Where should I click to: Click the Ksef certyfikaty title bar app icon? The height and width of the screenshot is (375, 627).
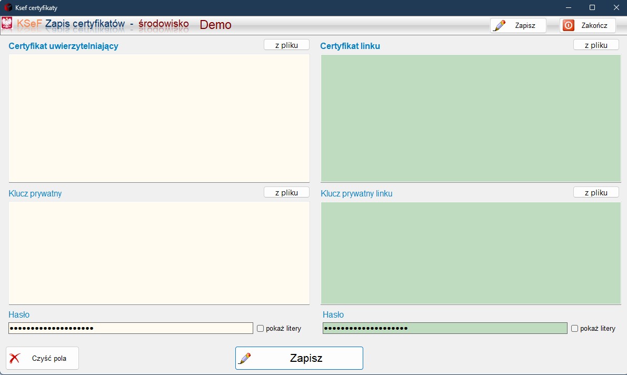click(8, 8)
